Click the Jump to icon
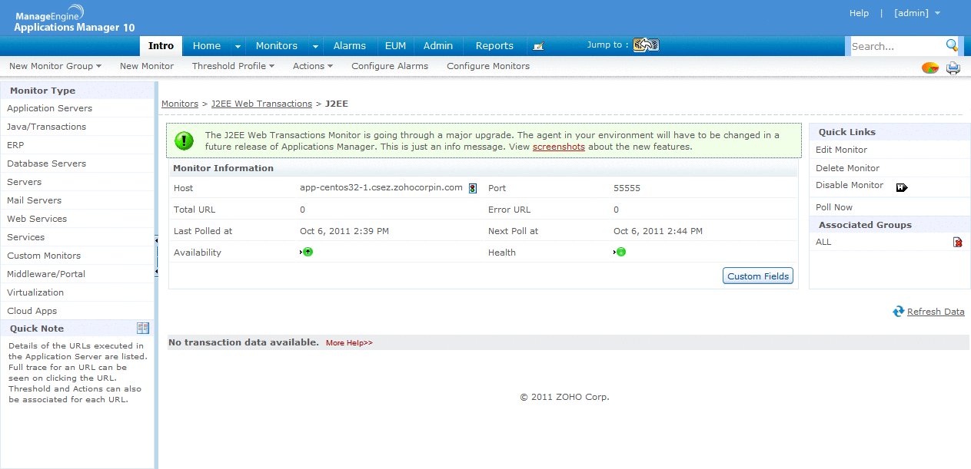Image resolution: width=971 pixels, height=469 pixels. pyautogui.click(x=646, y=45)
